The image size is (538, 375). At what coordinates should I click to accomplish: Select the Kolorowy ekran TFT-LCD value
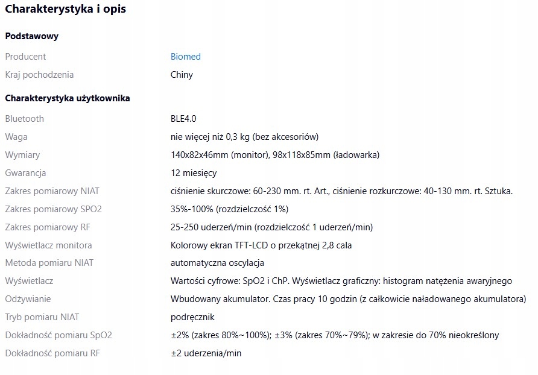pos(261,245)
